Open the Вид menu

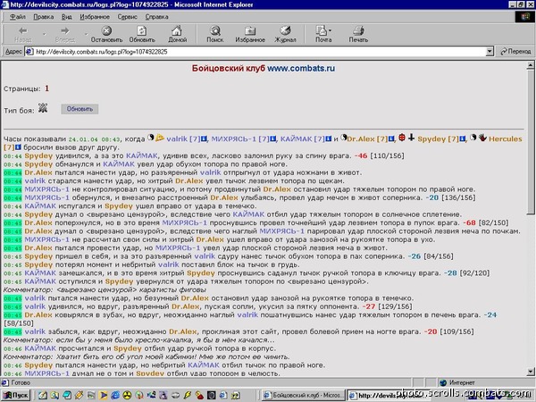(x=67, y=17)
